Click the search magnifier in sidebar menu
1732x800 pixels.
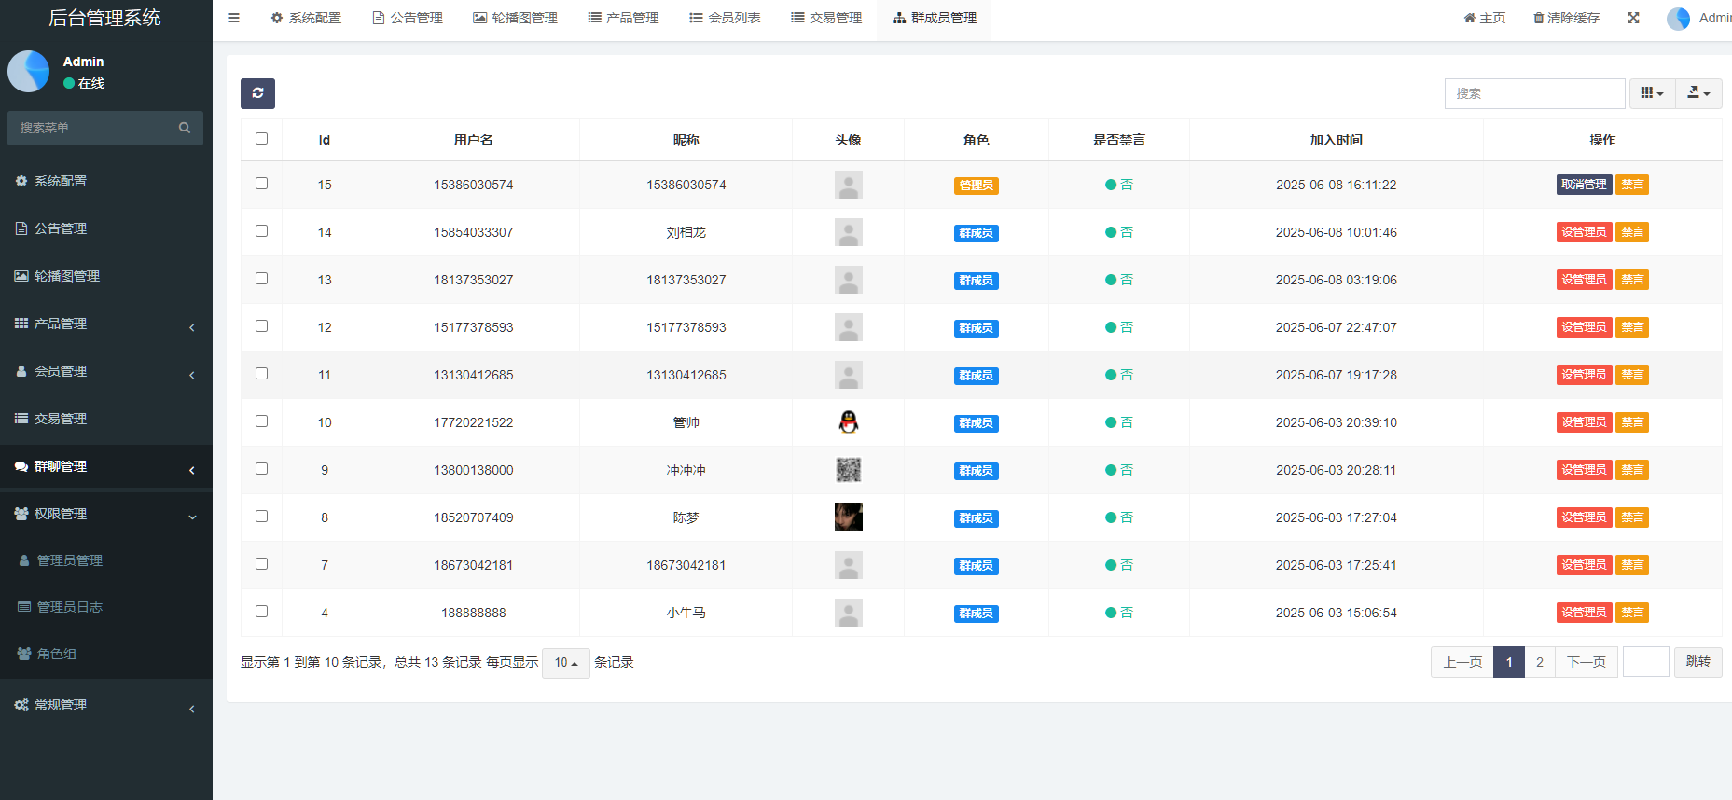[x=185, y=128]
